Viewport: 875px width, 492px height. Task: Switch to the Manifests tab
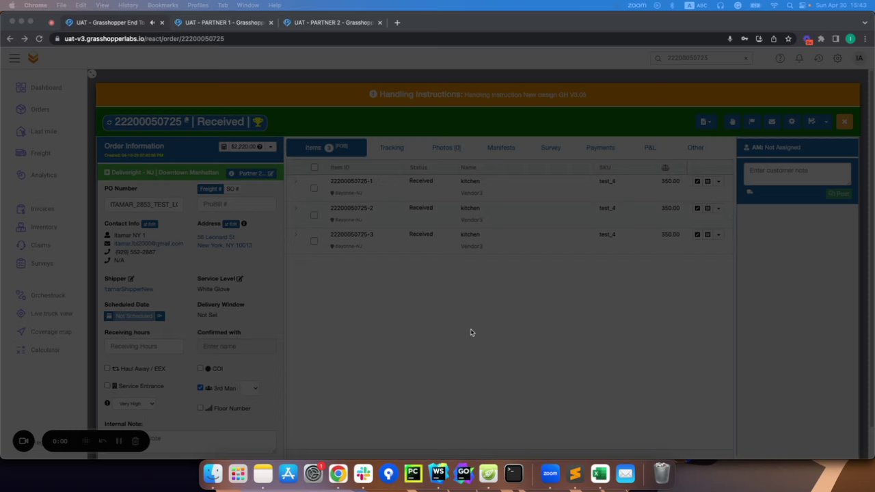coord(501,148)
